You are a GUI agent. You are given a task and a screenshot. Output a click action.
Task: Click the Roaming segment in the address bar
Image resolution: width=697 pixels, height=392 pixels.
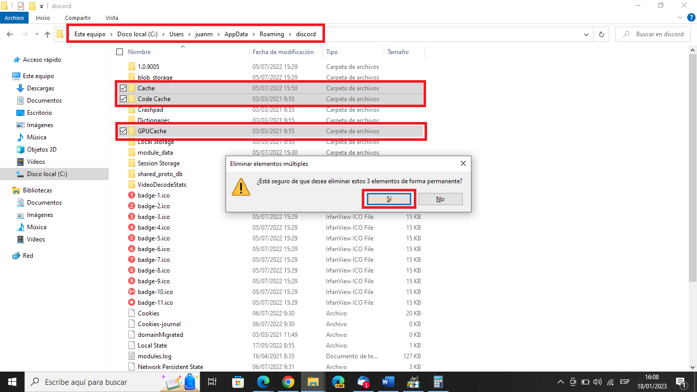271,34
